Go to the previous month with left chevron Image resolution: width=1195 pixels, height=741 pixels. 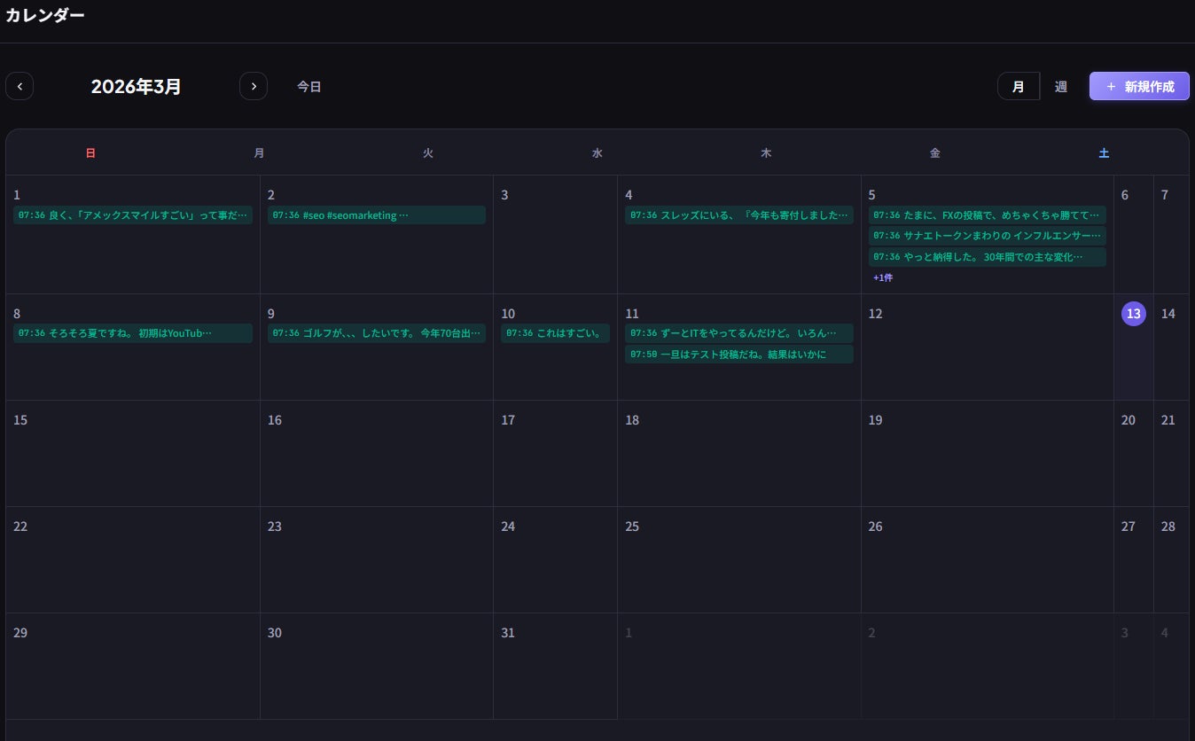(20, 86)
